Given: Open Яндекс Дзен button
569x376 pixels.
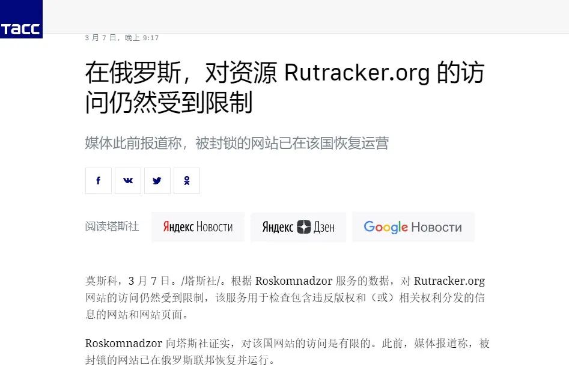Looking at the screenshot, I should (298, 227).
